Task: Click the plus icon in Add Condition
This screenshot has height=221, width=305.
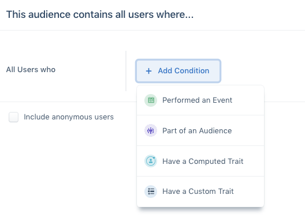Action: 149,71
